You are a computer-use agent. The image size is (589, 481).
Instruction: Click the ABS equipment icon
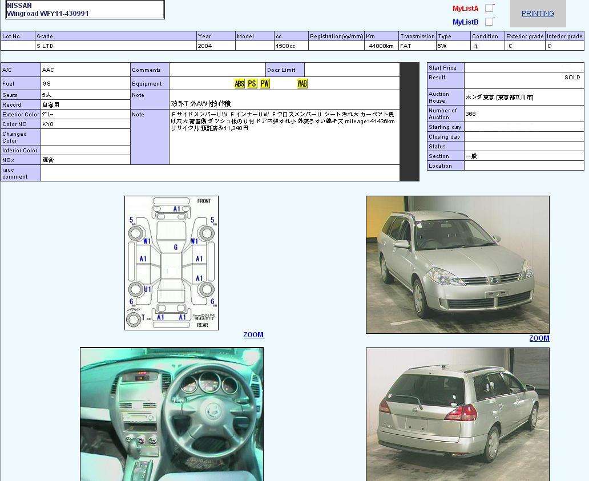[239, 83]
